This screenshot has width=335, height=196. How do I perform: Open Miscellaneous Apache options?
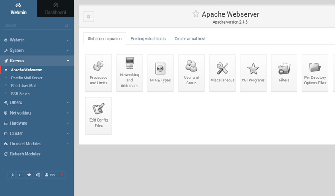[x=222, y=73]
